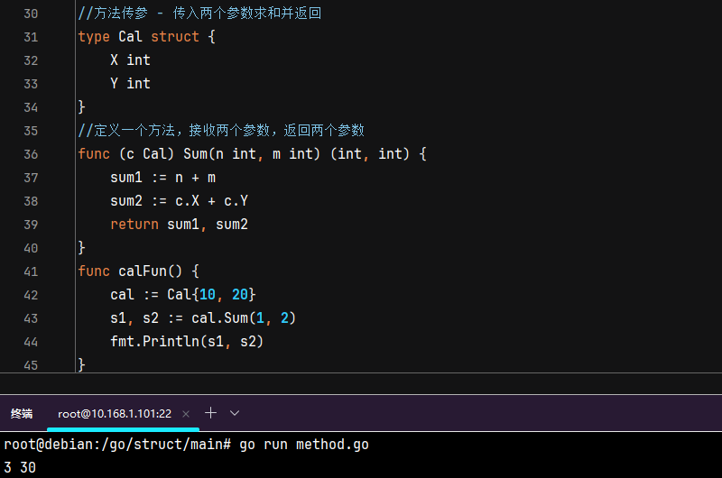Click the terminal output '3 30'
The image size is (722, 478).
(20, 467)
